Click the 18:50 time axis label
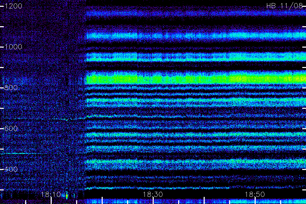The image size is (306, 204). (255, 194)
